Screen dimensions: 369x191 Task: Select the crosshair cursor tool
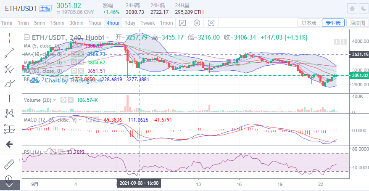(x=9, y=38)
